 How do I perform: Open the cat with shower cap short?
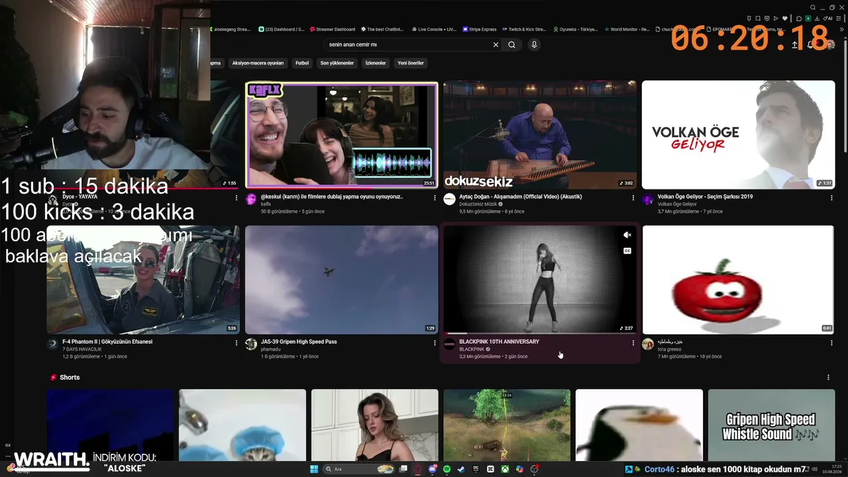[x=242, y=425]
